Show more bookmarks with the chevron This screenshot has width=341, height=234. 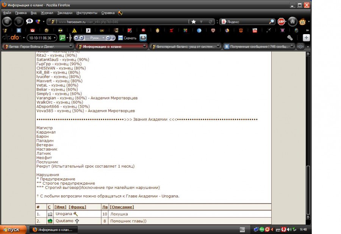(x=307, y=30)
